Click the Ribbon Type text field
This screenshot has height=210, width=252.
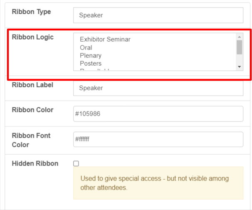[x=158, y=15]
